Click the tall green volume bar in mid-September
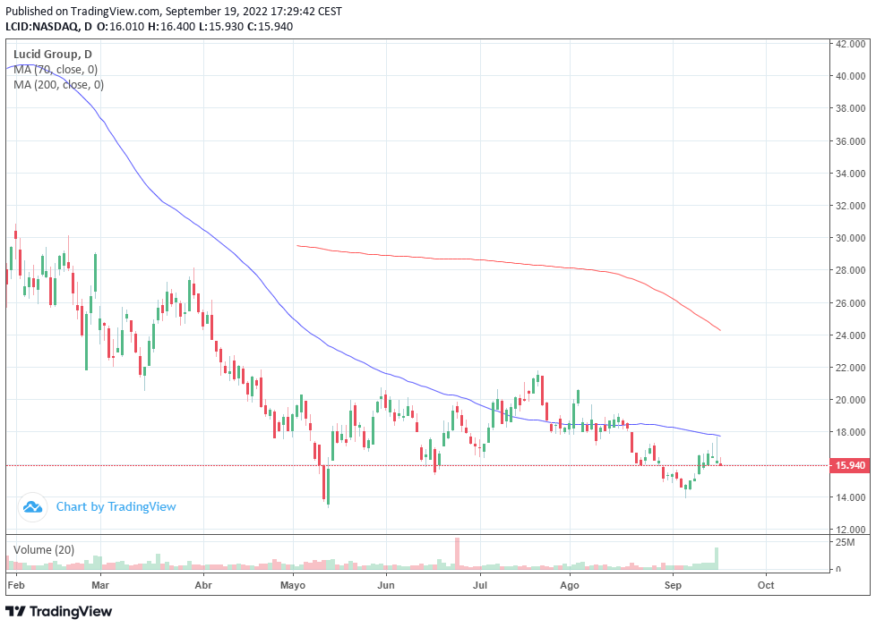The width and height of the screenshot is (876, 628). point(717,558)
